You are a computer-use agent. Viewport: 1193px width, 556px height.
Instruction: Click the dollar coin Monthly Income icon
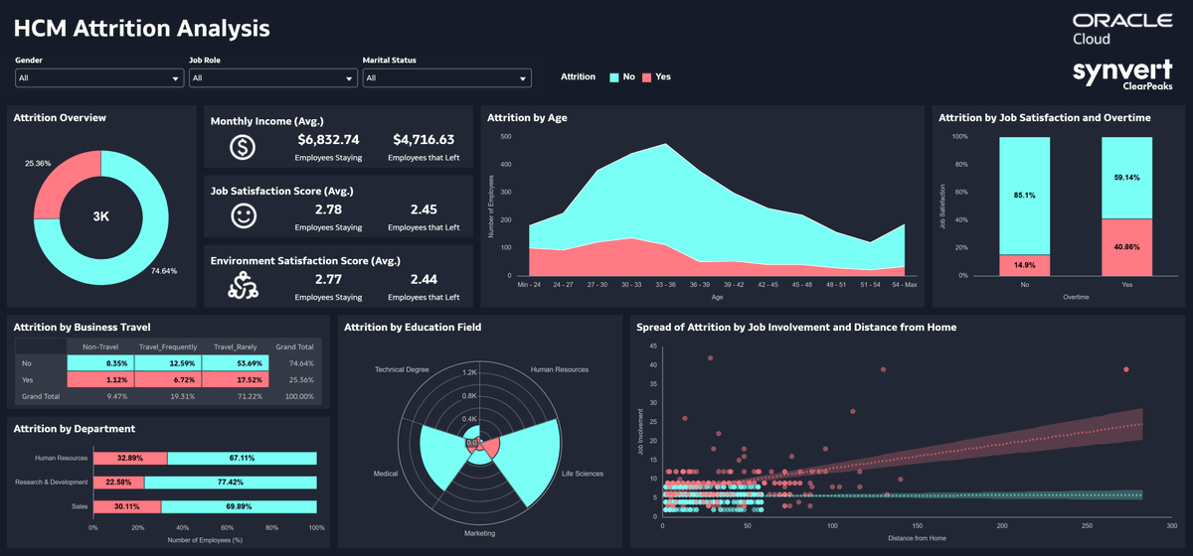click(244, 147)
